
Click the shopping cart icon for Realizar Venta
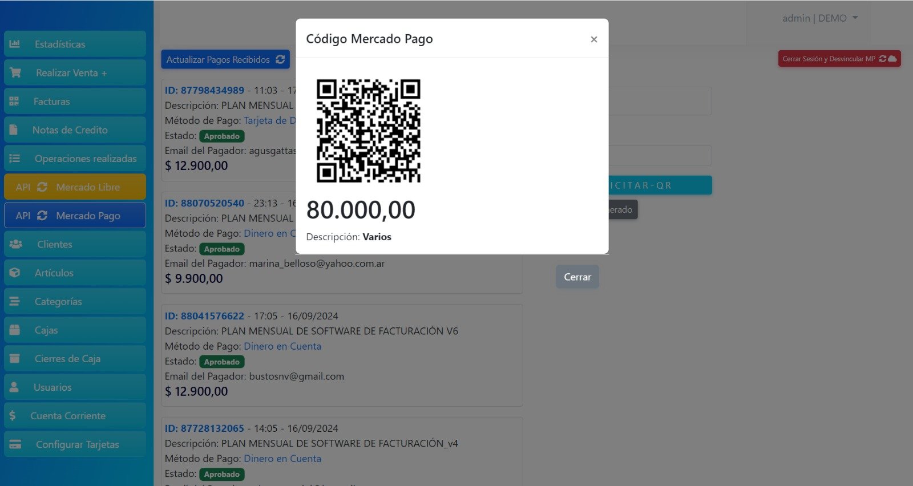(15, 73)
